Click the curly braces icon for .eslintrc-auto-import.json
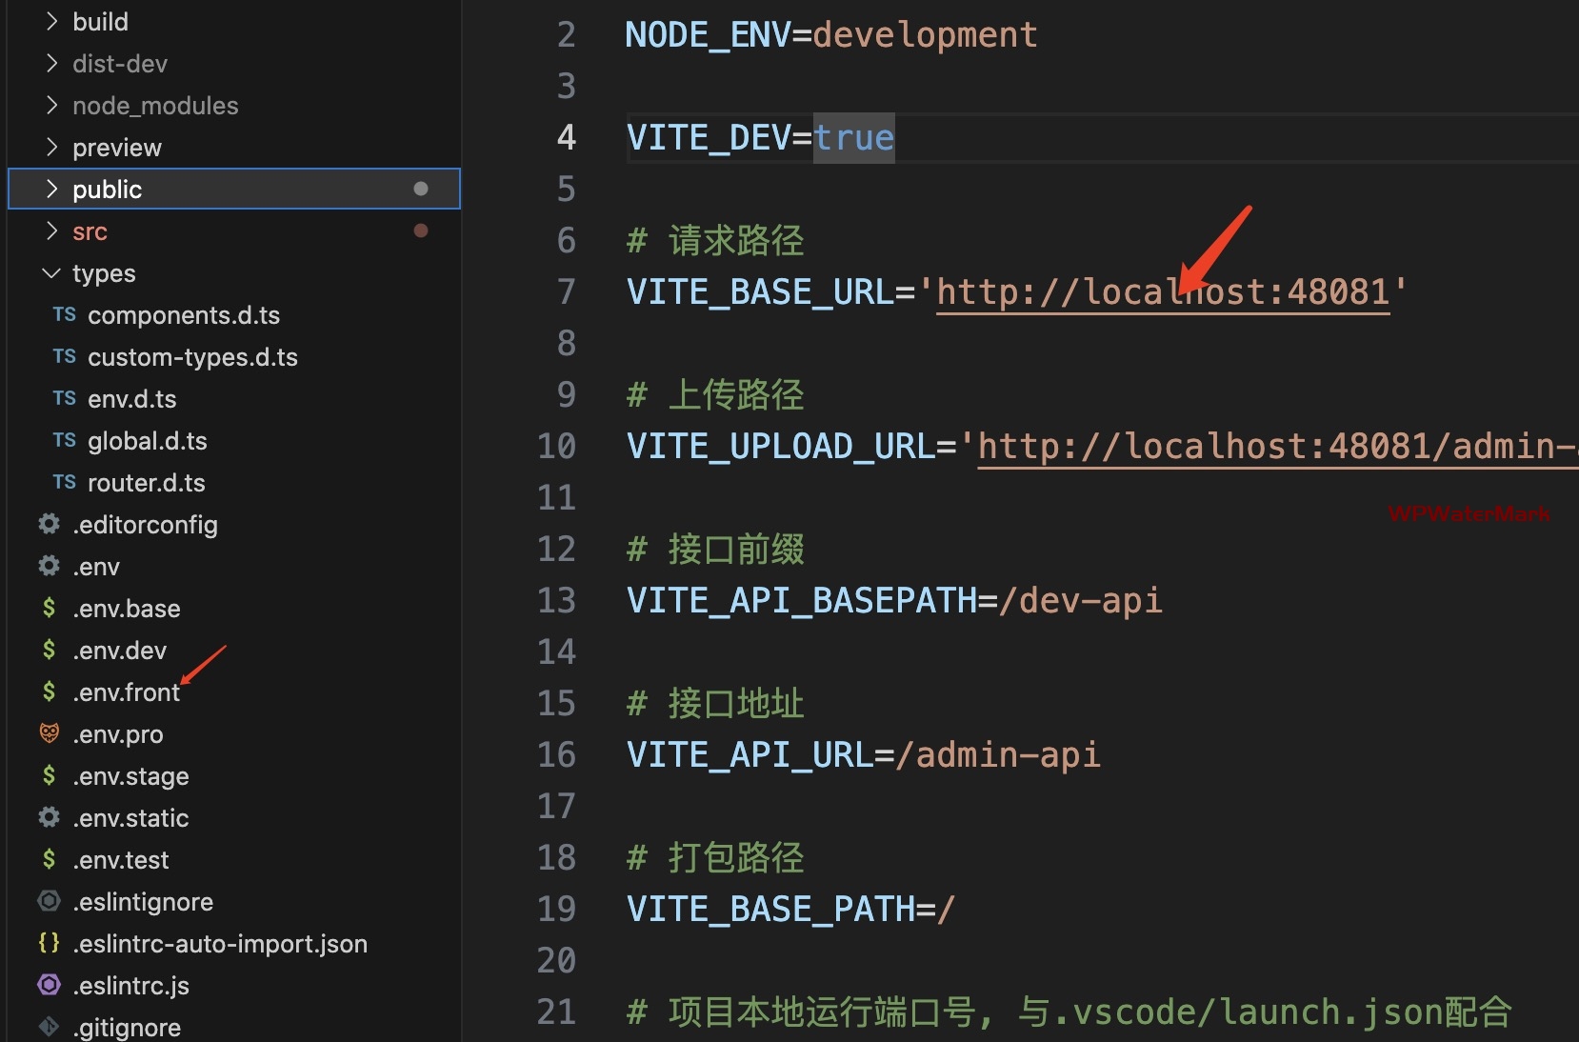Screen dimensions: 1579x1042 49,943
